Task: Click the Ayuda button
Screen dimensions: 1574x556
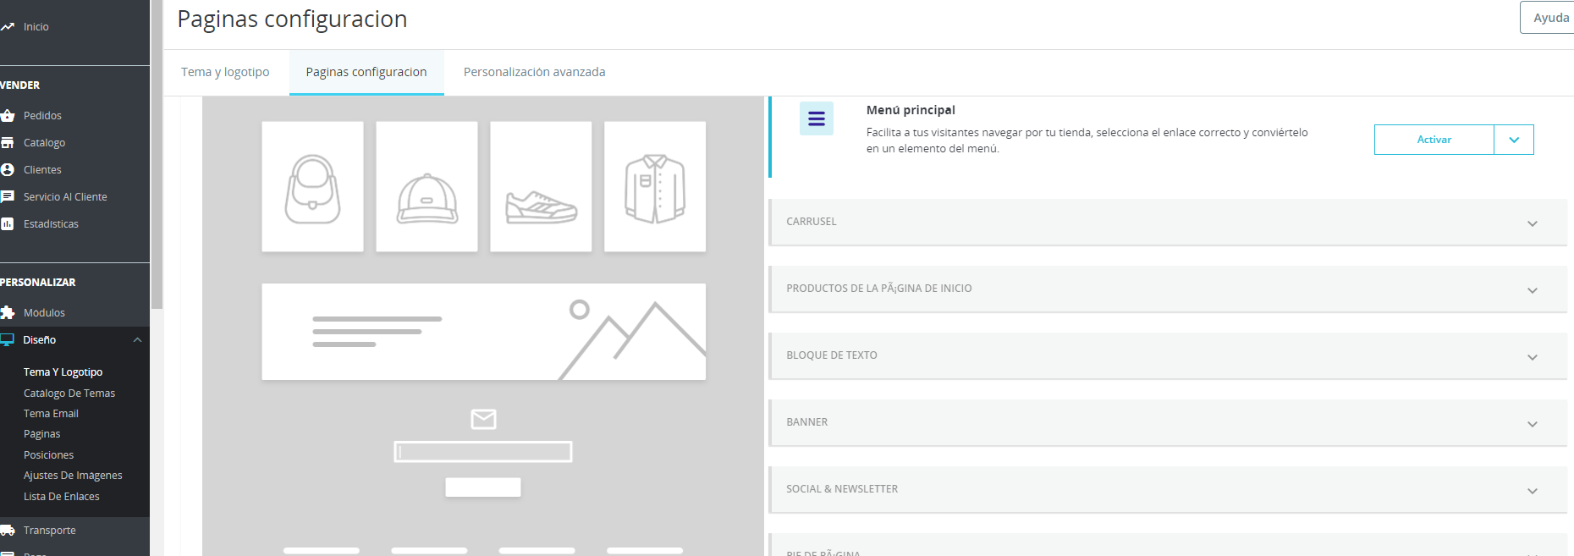Action: point(1548,18)
